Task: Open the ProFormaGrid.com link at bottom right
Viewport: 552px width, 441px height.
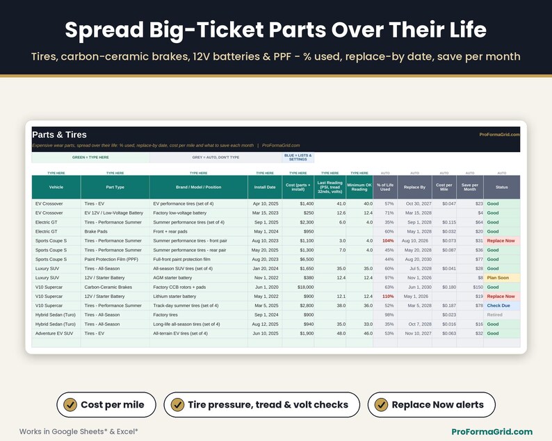Action: point(492,431)
